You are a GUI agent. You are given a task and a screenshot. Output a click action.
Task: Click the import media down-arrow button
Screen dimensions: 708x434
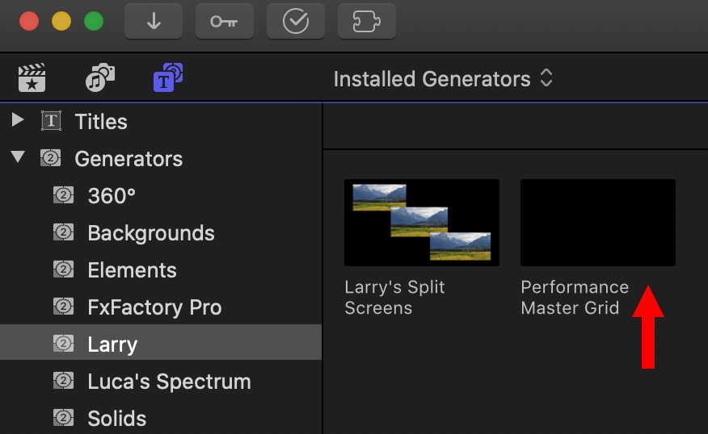point(154,21)
